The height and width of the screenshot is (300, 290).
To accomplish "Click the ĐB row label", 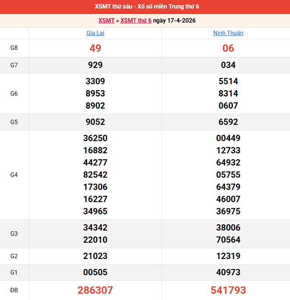I will (14, 290).
